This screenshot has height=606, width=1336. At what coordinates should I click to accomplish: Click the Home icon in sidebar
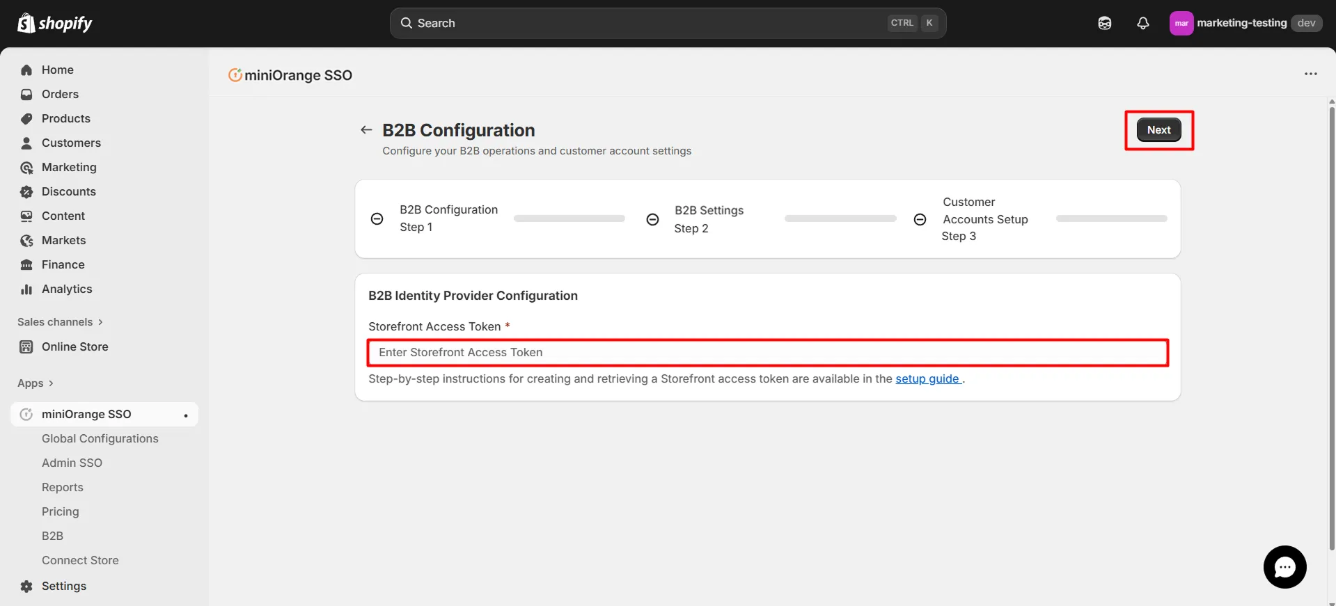coord(26,70)
